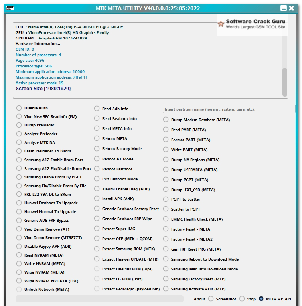Viewport: 302px width, 306px height.
Task: Choose the Dump Preloader option
Action: (19, 125)
